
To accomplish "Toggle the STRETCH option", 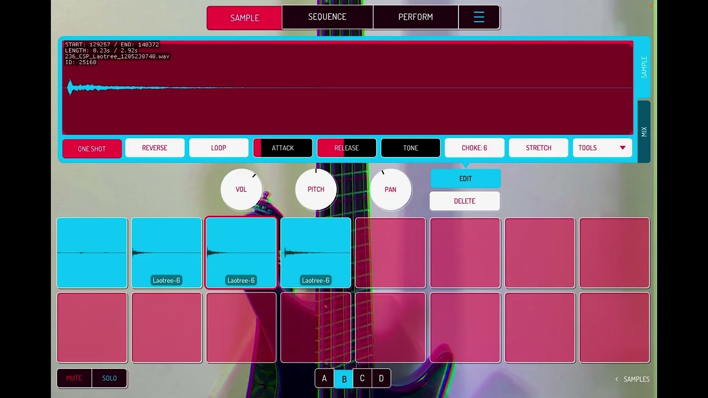I will (539, 148).
